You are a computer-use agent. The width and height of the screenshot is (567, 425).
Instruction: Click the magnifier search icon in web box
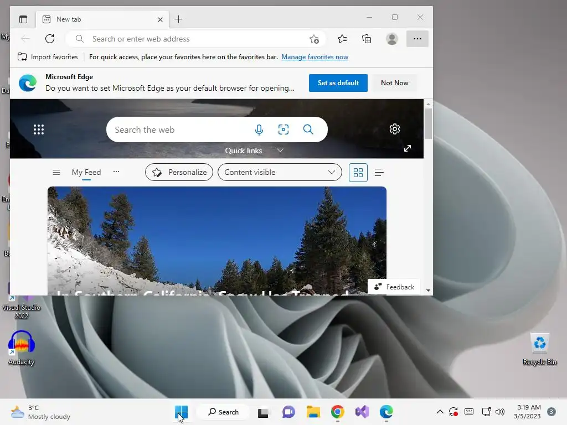tap(308, 129)
